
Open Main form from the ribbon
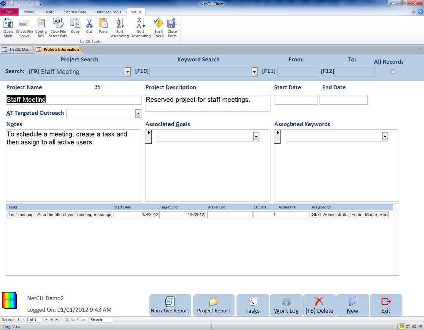coord(8,28)
